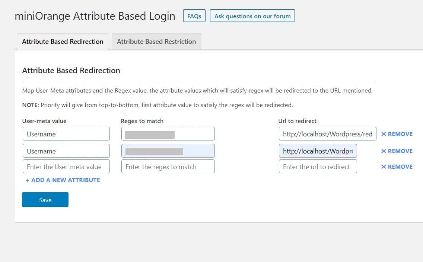Focus the empty User-meta value field

point(66,166)
